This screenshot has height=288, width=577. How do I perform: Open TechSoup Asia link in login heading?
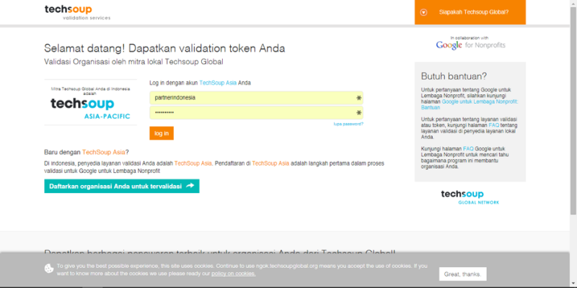point(218,83)
